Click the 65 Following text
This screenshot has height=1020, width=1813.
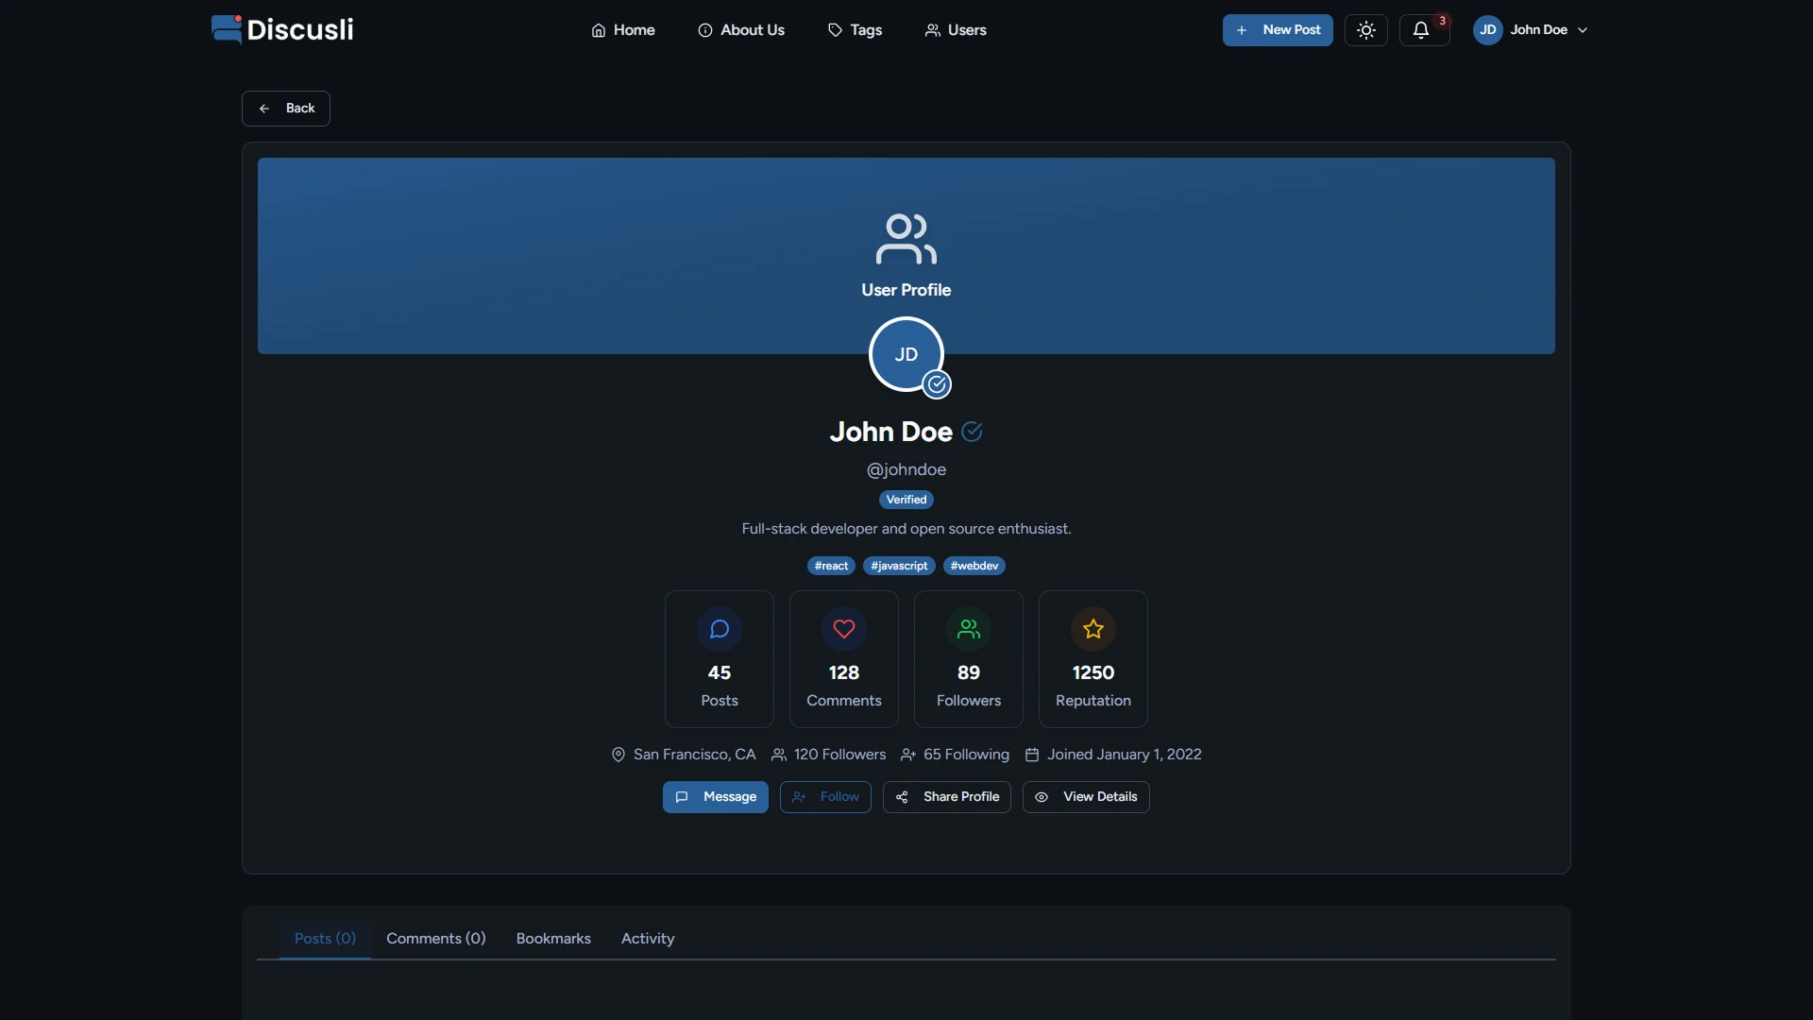(x=966, y=755)
